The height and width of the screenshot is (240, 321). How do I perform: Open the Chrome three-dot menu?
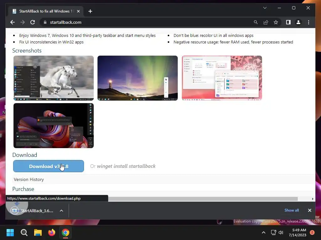pyautogui.click(x=308, y=22)
